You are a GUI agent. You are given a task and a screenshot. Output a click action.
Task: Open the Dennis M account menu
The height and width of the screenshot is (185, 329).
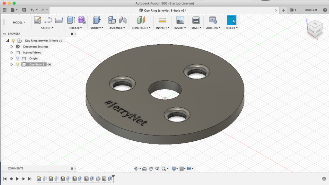click(311, 10)
